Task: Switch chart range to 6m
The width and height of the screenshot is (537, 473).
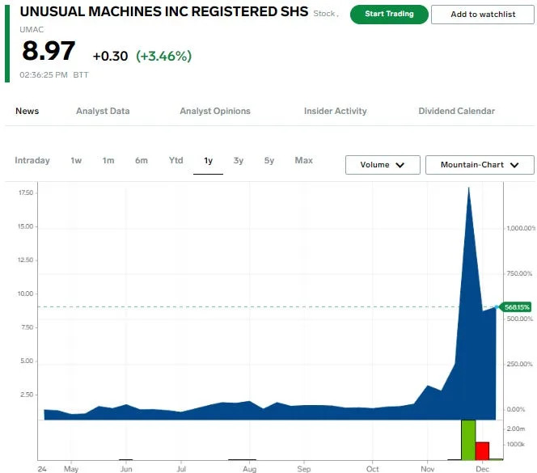Action: pos(141,160)
